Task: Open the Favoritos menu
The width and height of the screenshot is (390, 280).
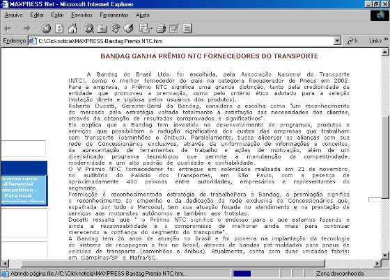Action: pos(82,15)
